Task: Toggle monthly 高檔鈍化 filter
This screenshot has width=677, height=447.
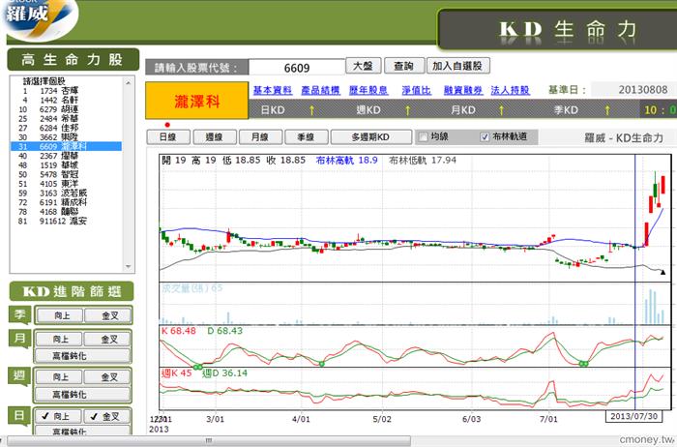Action: pyautogui.click(x=83, y=356)
